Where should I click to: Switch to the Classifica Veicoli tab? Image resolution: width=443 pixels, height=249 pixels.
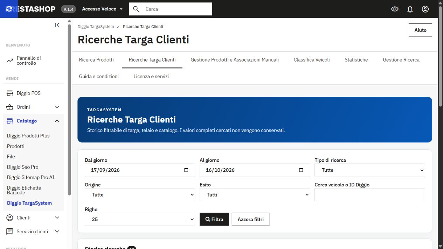[x=312, y=60]
